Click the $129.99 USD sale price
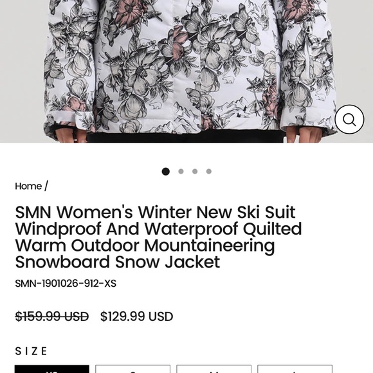373x373 pixels. point(136,316)
